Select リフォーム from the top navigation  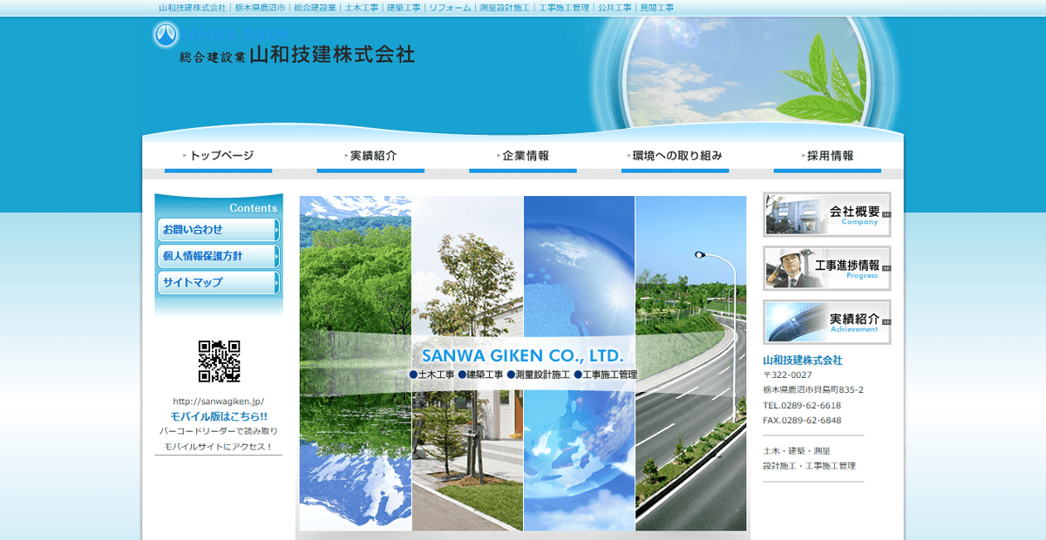coord(451,7)
